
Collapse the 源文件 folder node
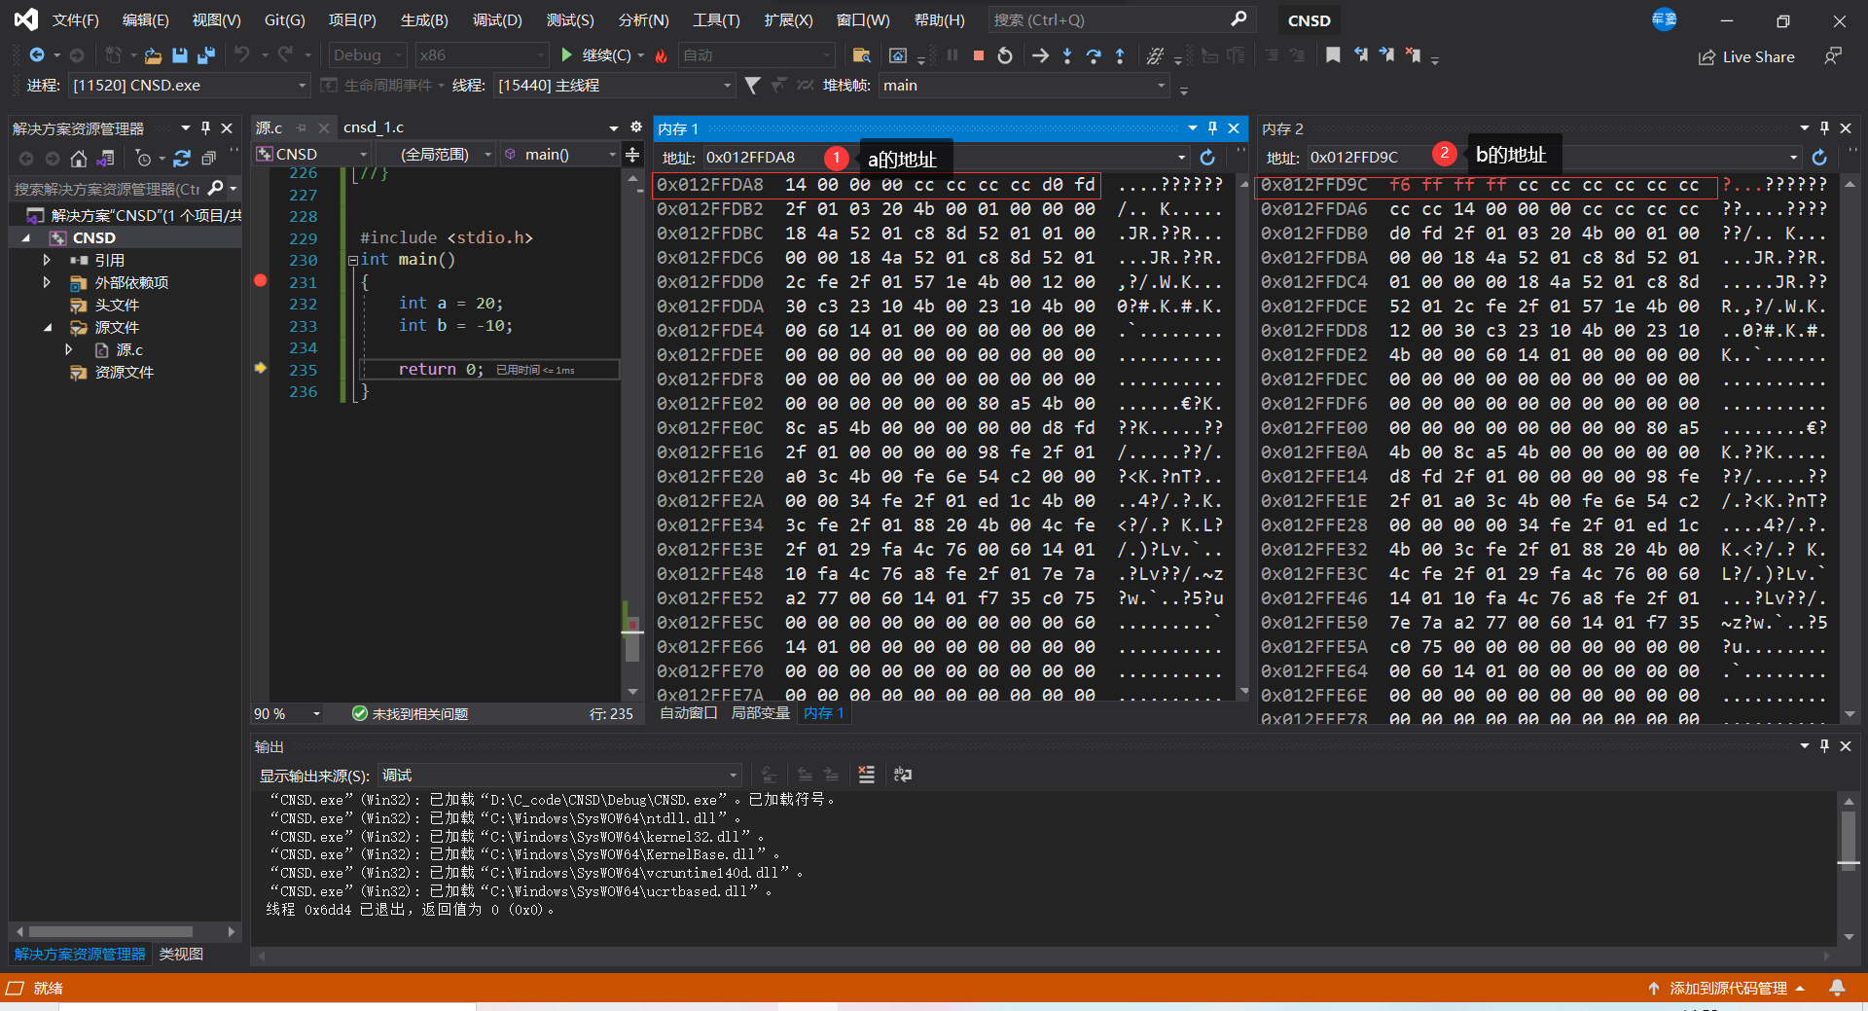(47, 328)
